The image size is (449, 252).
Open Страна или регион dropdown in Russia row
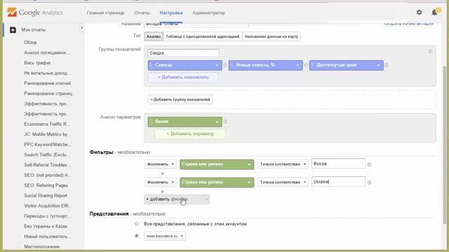[x=217, y=164]
